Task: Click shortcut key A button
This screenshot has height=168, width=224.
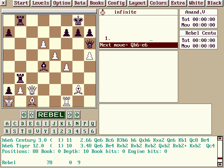Action: [7, 124]
